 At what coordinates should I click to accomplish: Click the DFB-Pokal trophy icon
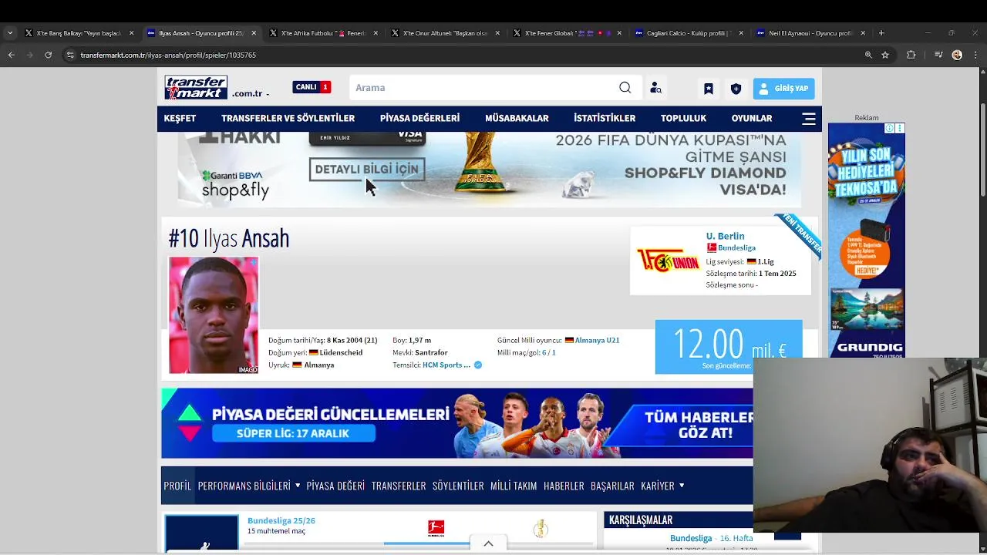click(541, 528)
